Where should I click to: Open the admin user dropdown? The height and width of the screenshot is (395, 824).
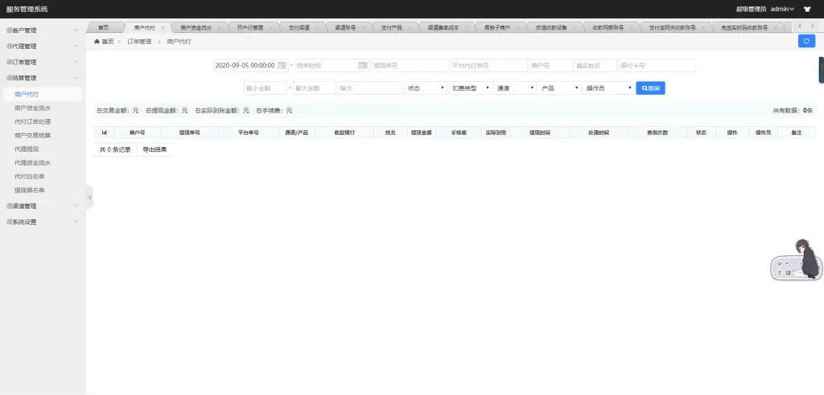coord(782,9)
